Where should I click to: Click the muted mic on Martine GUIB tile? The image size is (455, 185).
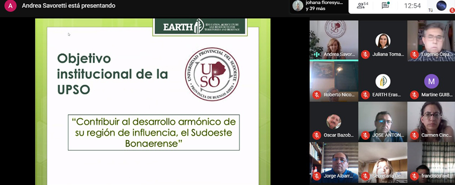(414, 94)
